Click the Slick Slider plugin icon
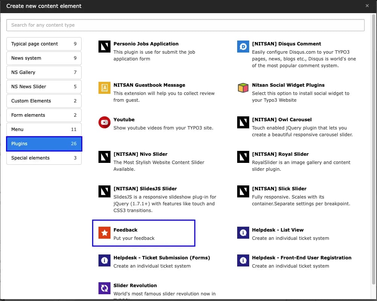 [243, 191]
